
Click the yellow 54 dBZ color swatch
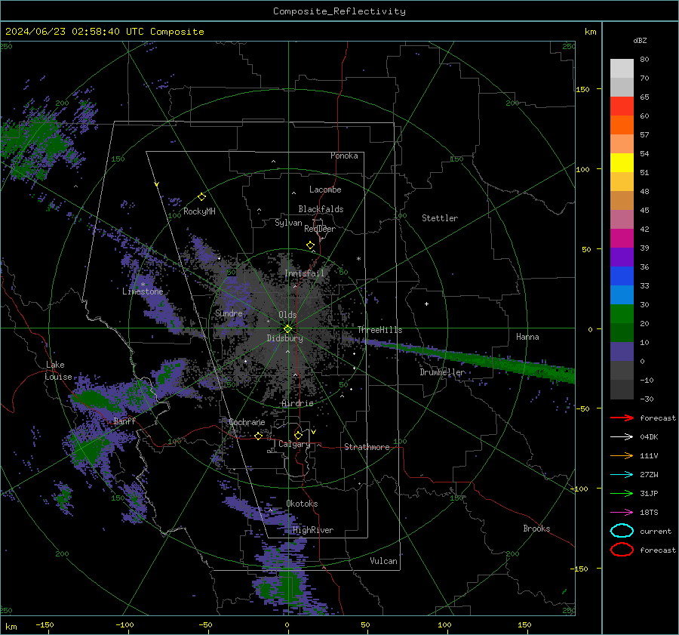click(622, 162)
